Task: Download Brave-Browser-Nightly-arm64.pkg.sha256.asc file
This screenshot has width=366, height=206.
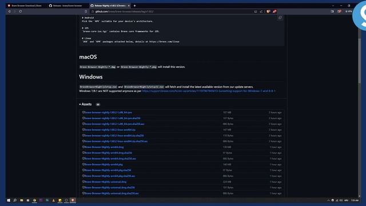Action: [110, 176]
